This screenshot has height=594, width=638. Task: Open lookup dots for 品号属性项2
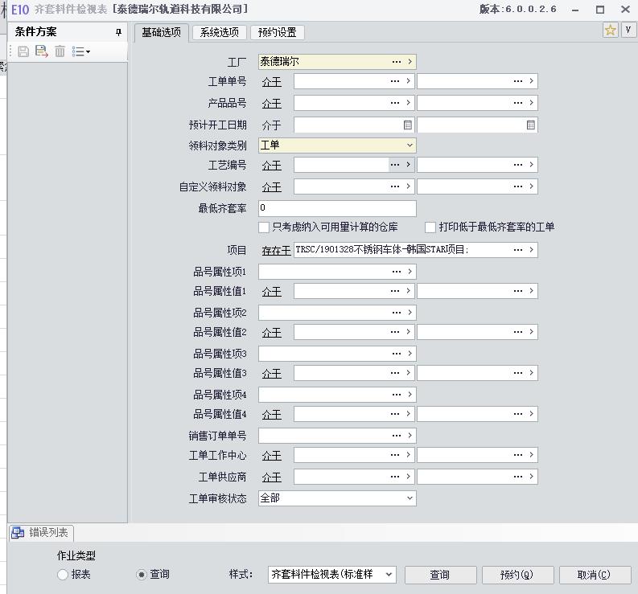[397, 313]
